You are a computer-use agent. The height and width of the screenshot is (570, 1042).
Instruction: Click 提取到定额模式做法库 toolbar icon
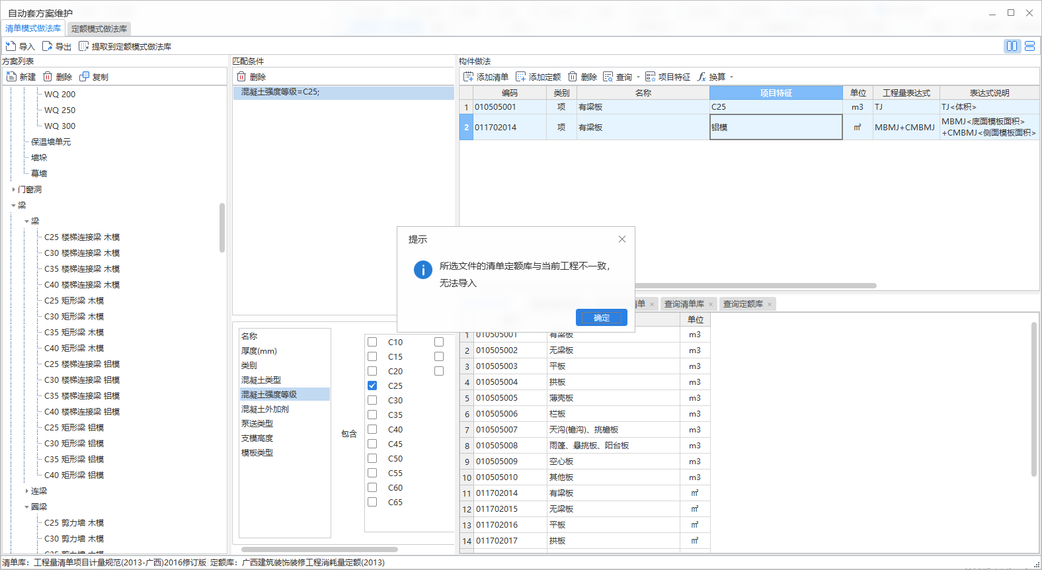[x=83, y=46]
